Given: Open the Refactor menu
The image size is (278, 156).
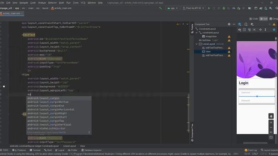Looking at the screenshot, I should [x=52, y=3].
